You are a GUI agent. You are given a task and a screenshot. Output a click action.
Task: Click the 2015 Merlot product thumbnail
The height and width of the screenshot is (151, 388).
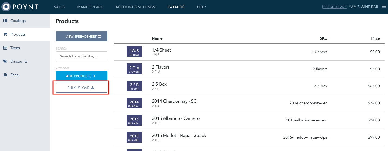coord(134,137)
